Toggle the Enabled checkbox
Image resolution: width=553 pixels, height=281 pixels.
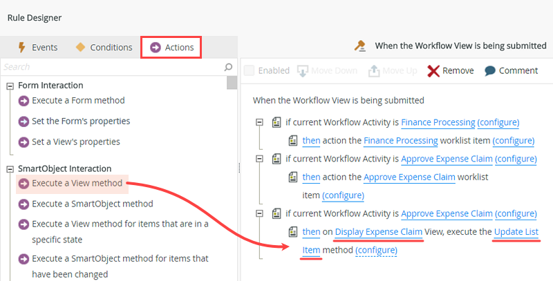coord(249,70)
